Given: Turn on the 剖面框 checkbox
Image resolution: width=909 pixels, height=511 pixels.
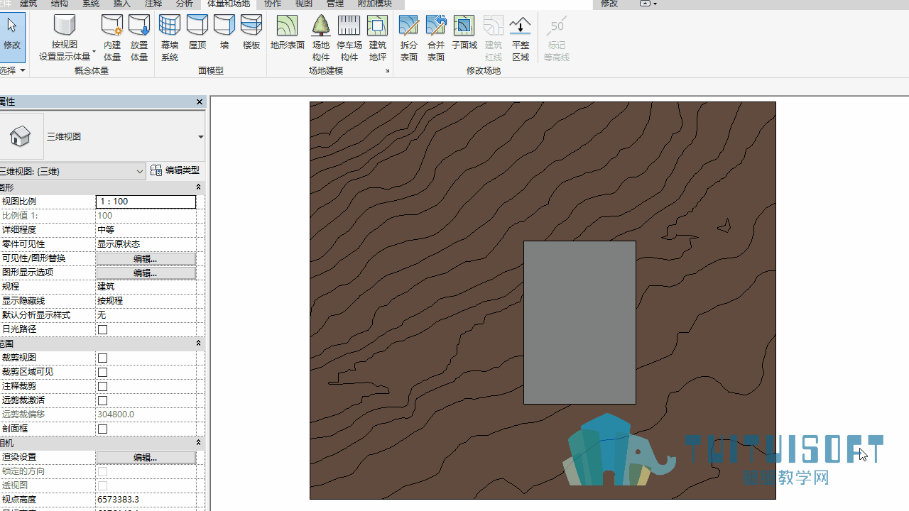Looking at the screenshot, I should (x=103, y=429).
